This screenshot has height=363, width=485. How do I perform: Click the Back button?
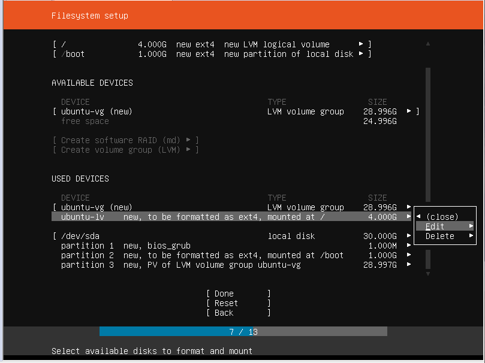point(239,313)
